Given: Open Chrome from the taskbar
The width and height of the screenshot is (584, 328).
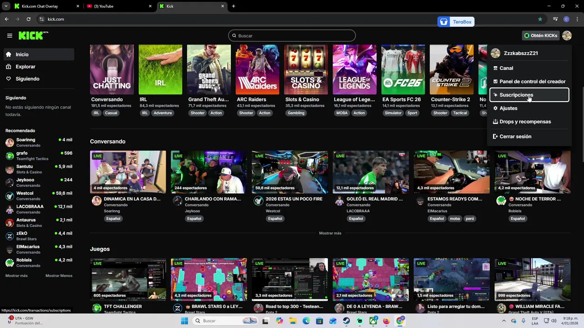Looking at the screenshot, I should click(x=400, y=321).
